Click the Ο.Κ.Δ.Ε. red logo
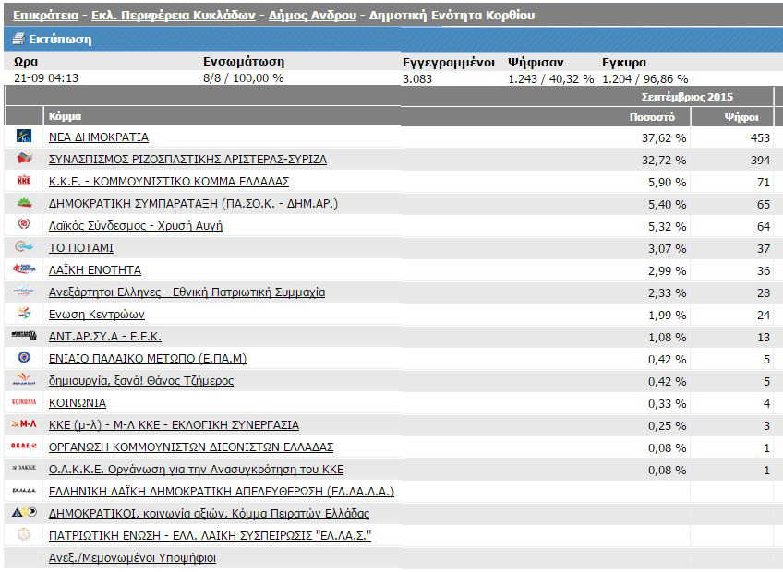Screen dimensions: 783x572 click(24, 446)
